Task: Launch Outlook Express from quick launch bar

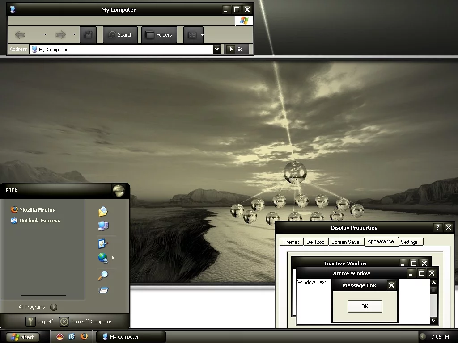Action: point(72,337)
